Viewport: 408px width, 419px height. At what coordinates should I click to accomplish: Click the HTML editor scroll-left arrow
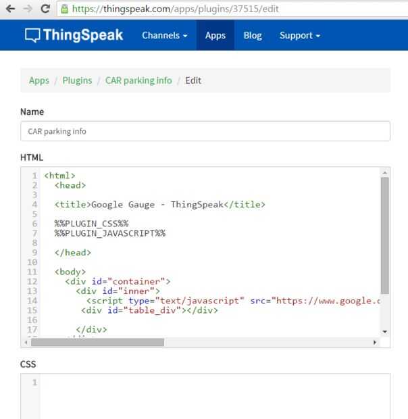tap(26, 343)
